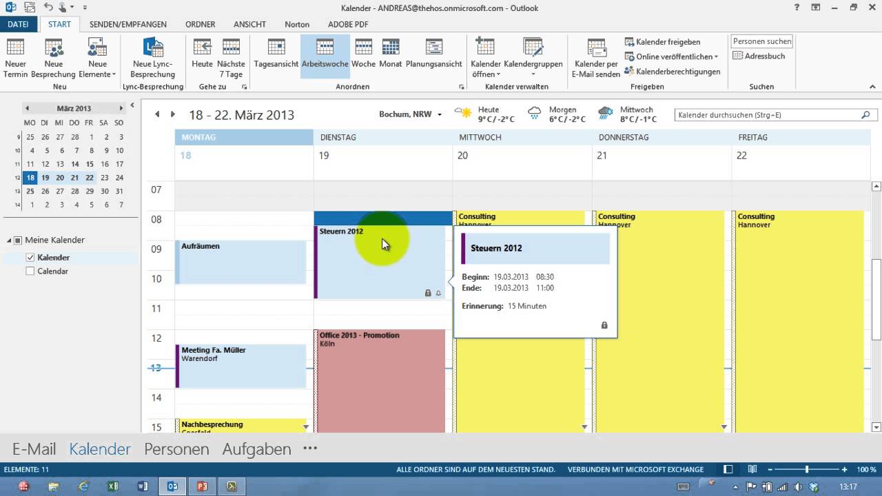Switch to Woche view
The height and width of the screenshot is (496, 882).
click(x=363, y=54)
